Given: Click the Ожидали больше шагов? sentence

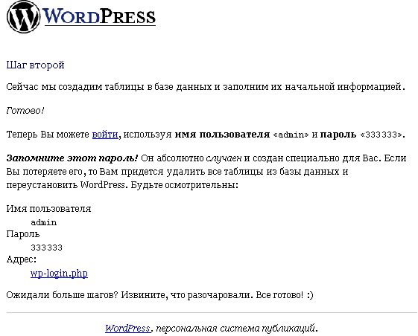Looking at the screenshot, I should click(x=159, y=295).
